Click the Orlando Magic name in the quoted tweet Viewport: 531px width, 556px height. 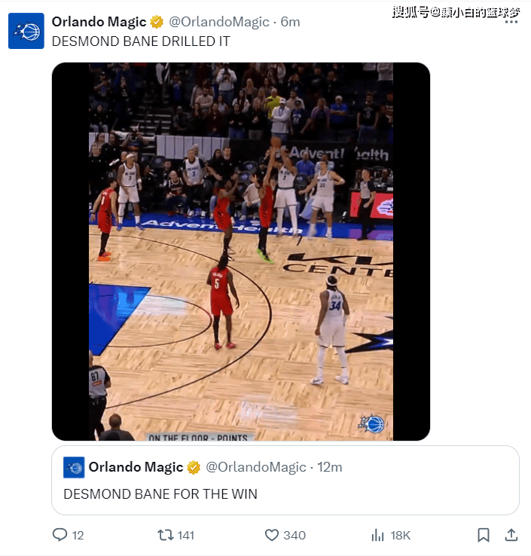(136, 467)
